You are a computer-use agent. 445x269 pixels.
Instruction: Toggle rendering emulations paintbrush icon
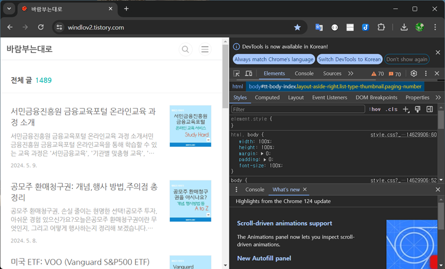418,109
